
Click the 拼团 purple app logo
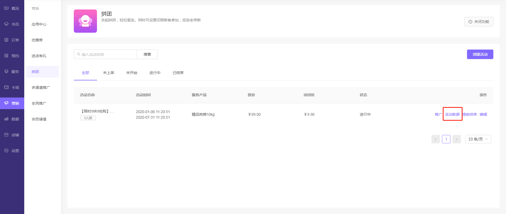(85, 21)
